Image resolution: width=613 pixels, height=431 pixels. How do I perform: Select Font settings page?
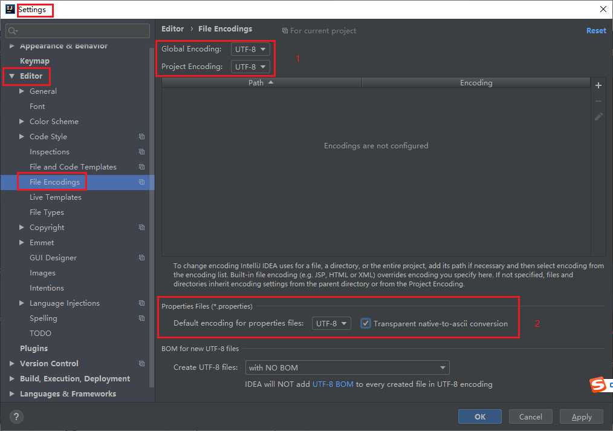click(37, 106)
